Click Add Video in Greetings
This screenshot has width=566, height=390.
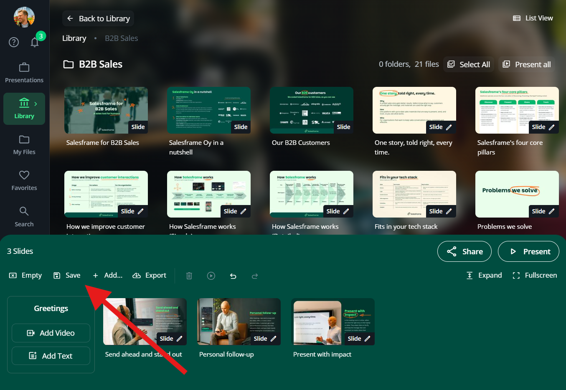tap(51, 333)
